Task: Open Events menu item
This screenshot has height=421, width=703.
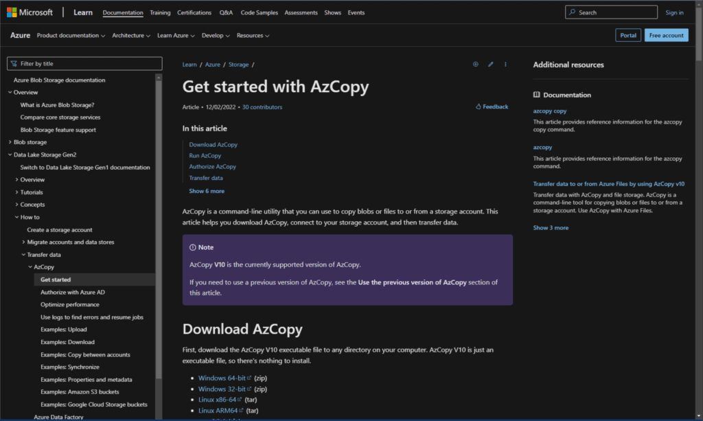Action: 356,12
